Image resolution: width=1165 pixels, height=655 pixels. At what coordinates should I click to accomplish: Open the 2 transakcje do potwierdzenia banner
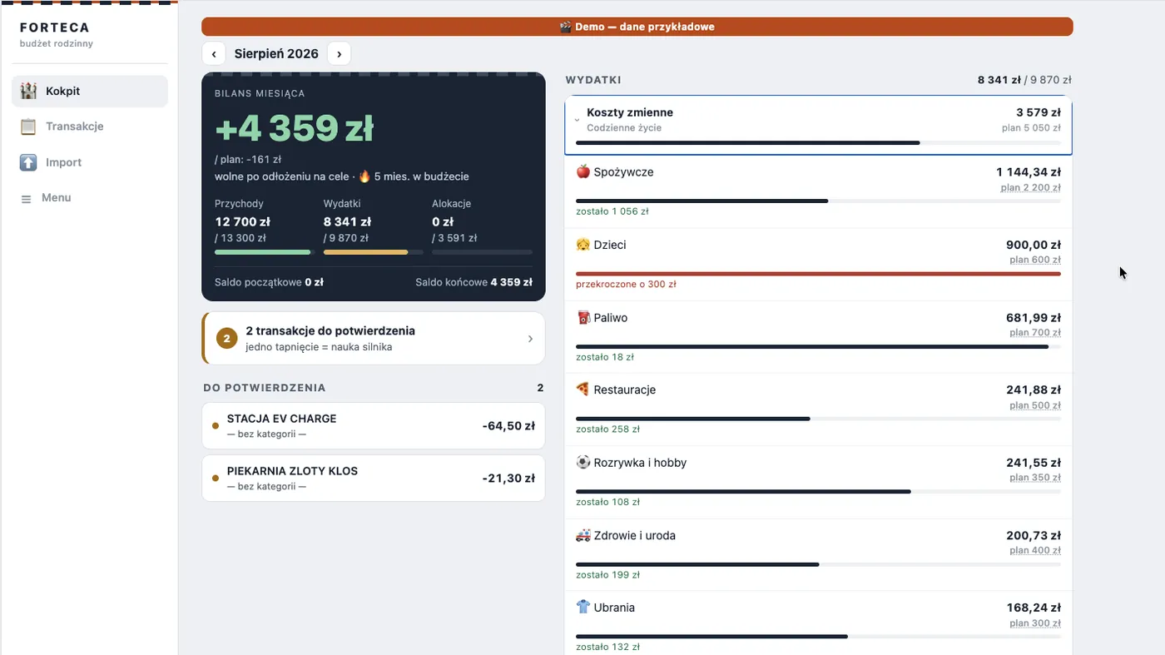pyautogui.click(x=374, y=339)
